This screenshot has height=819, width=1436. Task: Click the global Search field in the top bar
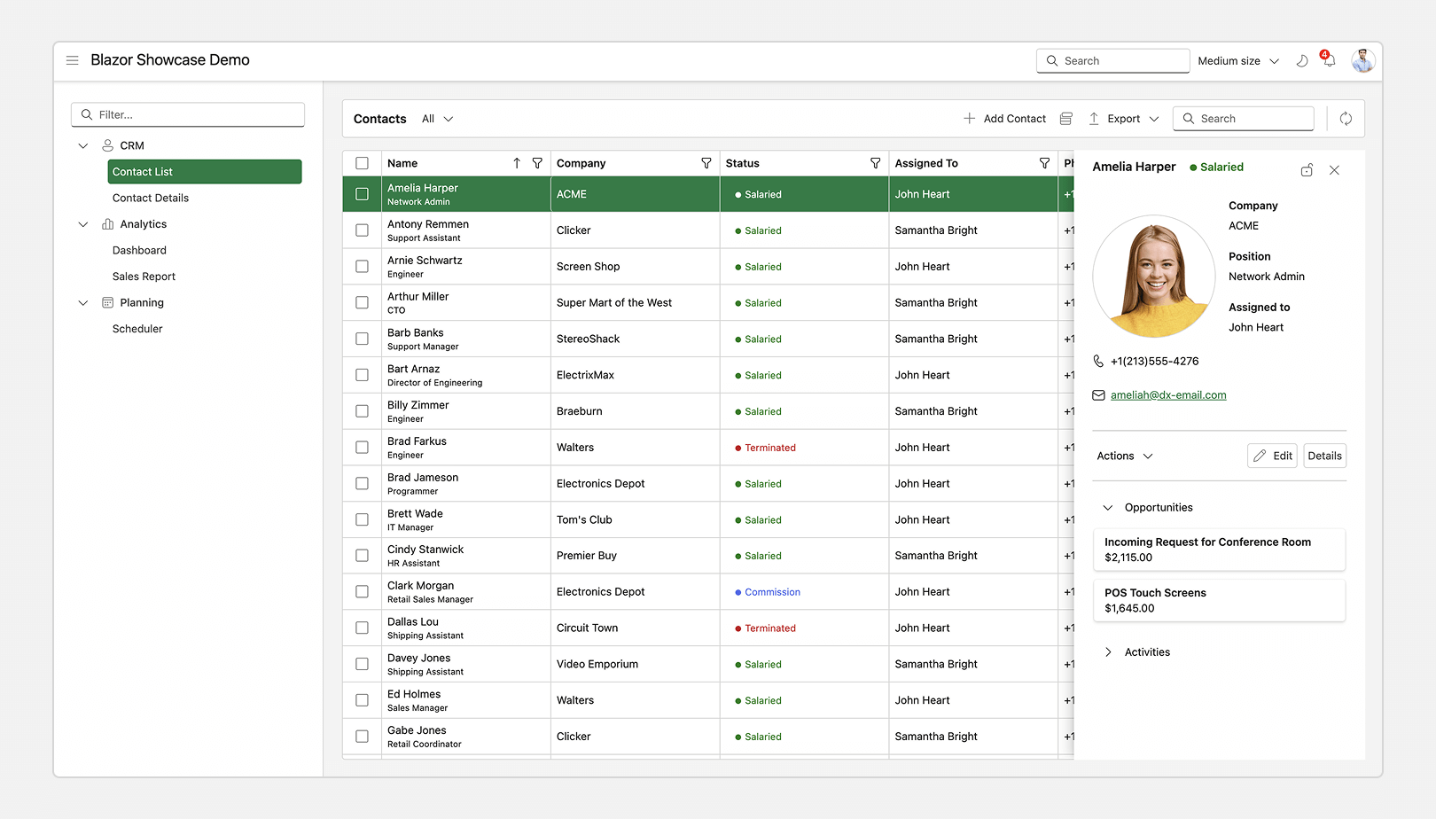1112,60
